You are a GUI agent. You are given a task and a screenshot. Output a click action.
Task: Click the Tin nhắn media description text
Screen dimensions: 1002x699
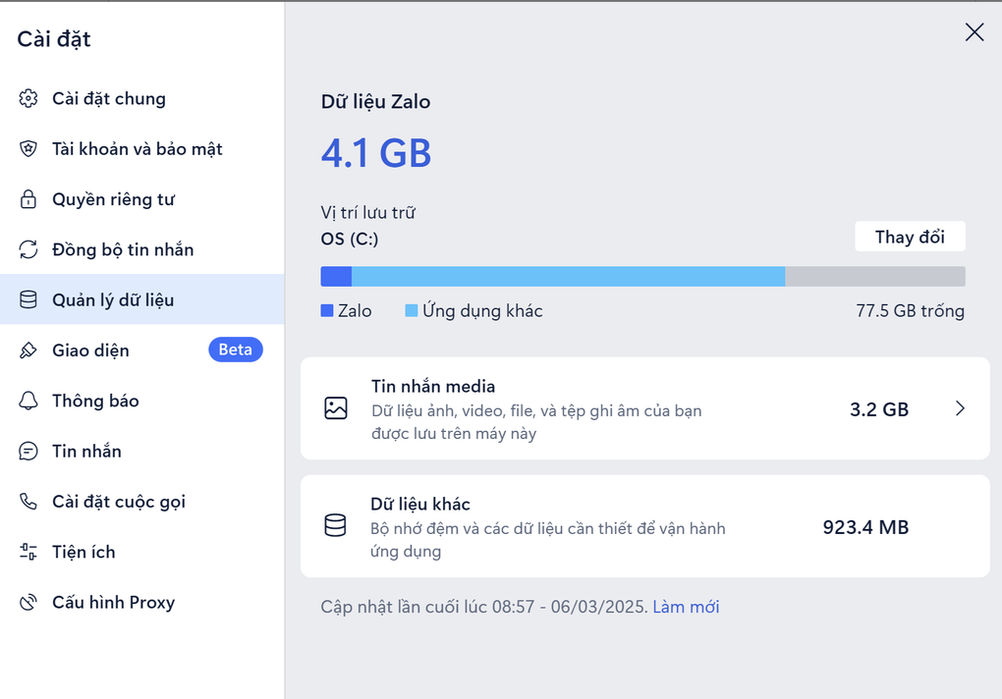tap(536, 422)
